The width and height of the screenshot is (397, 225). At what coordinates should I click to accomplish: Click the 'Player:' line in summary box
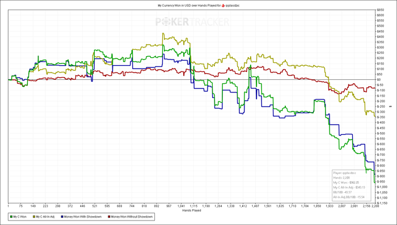click(x=344, y=173)
